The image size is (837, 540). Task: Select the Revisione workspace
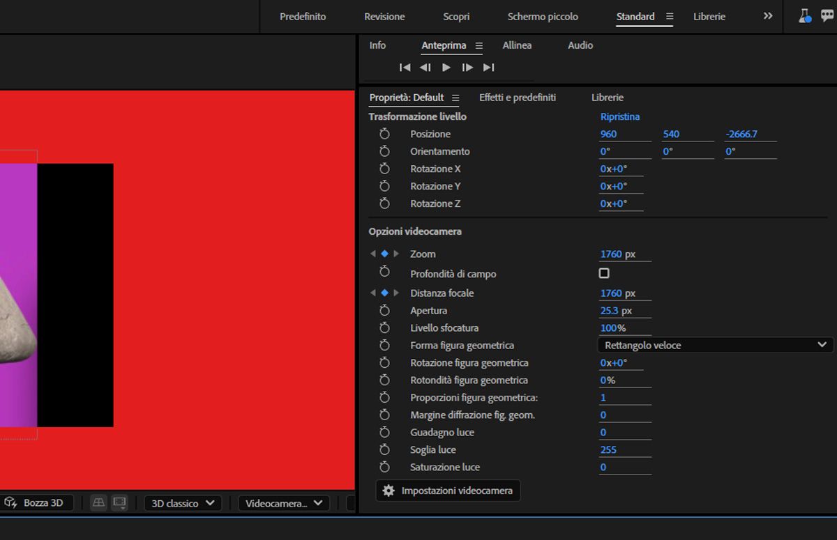(x=384, y=17)
